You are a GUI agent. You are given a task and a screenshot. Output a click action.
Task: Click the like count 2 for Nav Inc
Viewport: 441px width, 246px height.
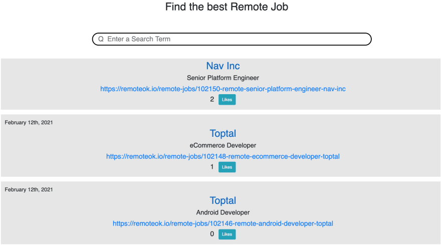tap(212, 99)
